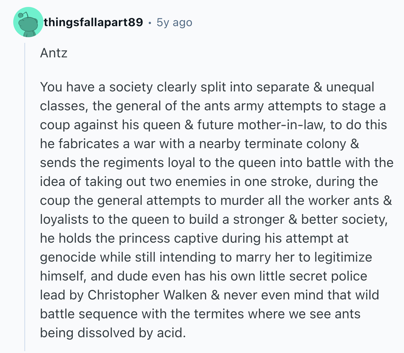This screenshot has height=353, width=404.
Task: Open the thingsfallapart89 user profile link
Action: point(93,22)
